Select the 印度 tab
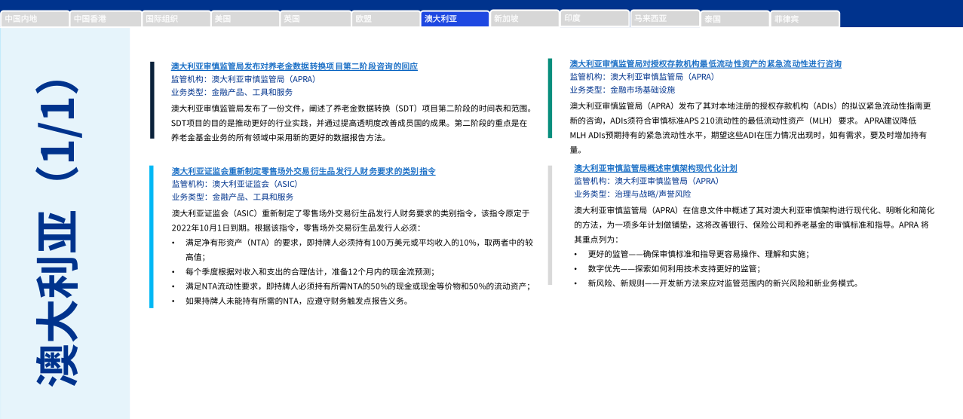Screen dimensions: 963x419 click(x=595, y=18)
